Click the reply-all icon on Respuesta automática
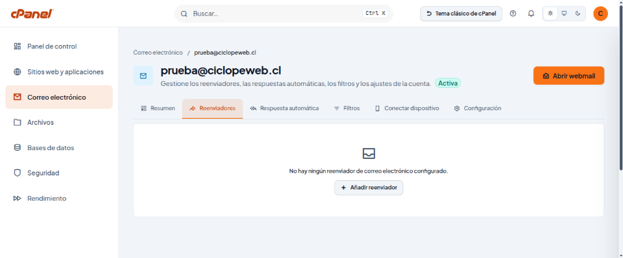This screenshot has height=258, width=623. (x=253, y=109)
